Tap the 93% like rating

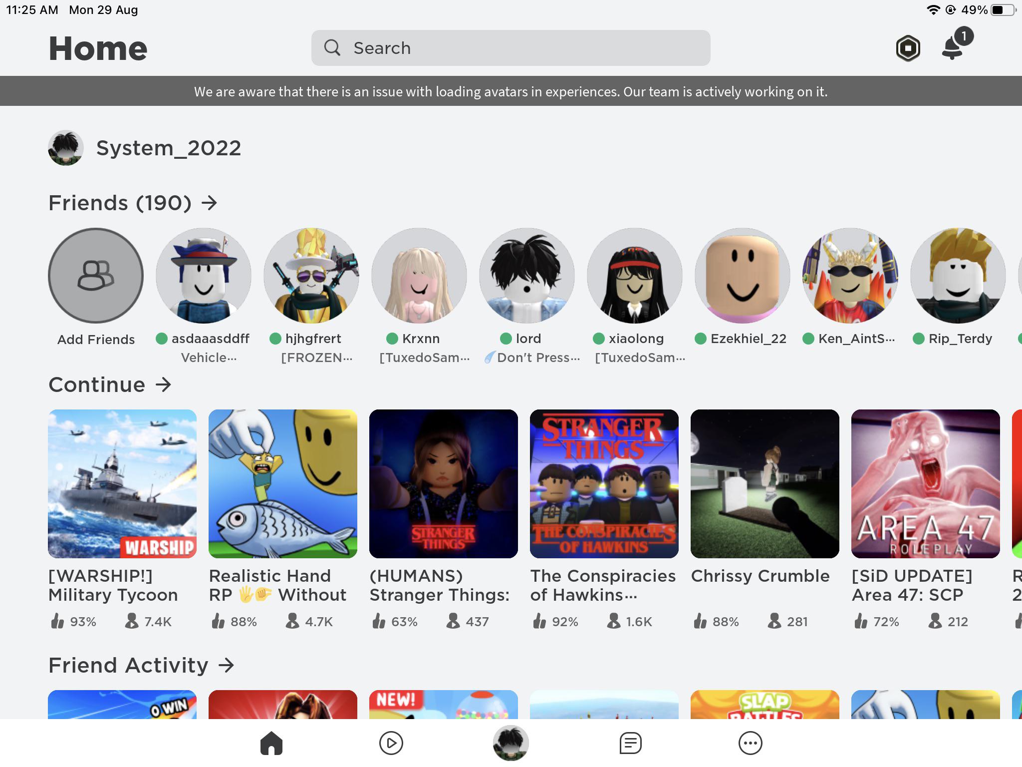(x=73, y=621)
